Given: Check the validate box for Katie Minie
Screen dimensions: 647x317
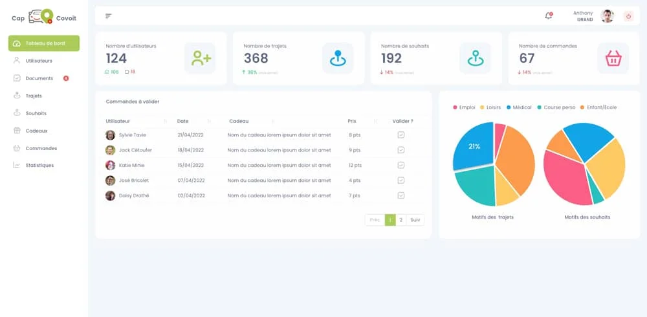Looking at the screenshot, I should tap(400, 165).
